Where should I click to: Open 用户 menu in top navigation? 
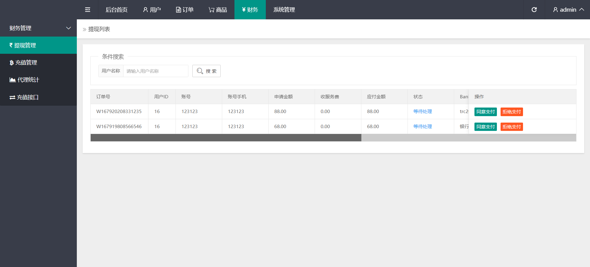click(152, 10)
